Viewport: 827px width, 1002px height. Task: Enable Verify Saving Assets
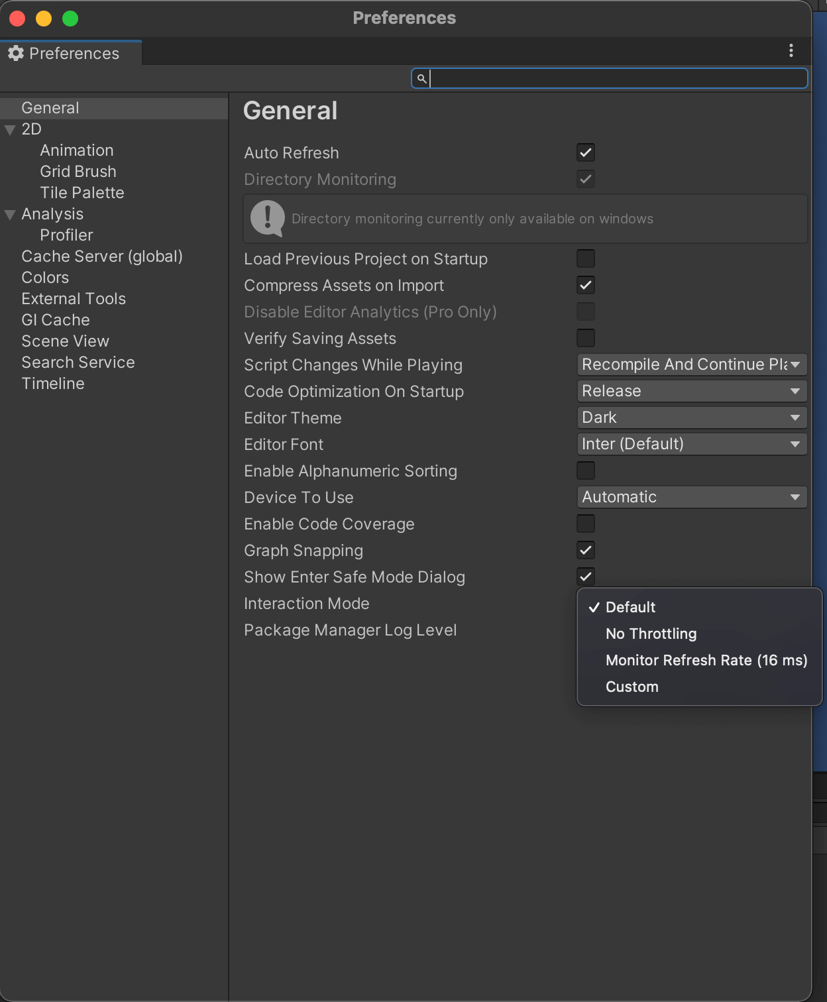point(585,338)
